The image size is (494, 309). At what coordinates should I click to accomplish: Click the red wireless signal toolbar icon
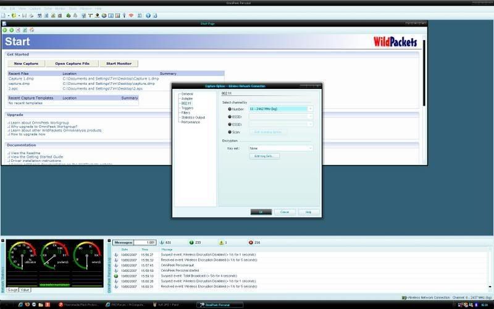click(131, 15)
